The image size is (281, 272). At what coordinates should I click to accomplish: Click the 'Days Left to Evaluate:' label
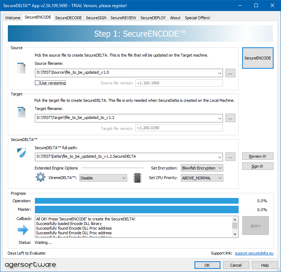tap(27, 253)
